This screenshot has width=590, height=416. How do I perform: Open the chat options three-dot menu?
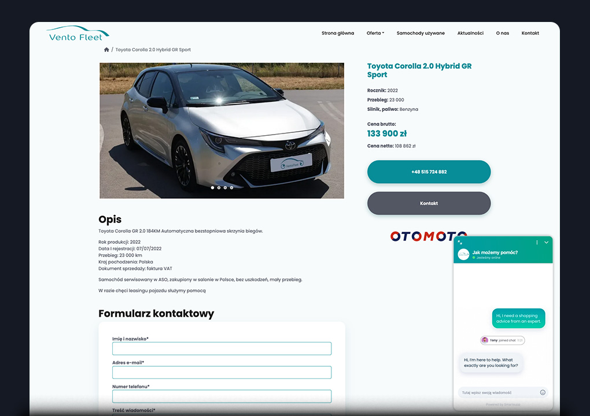(537, 243)
